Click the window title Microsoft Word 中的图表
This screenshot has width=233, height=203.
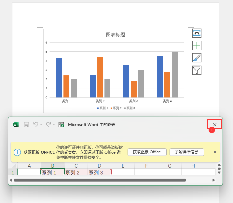point(91,125)
